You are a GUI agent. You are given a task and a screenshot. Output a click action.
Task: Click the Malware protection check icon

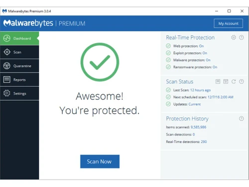pos(168,60)
